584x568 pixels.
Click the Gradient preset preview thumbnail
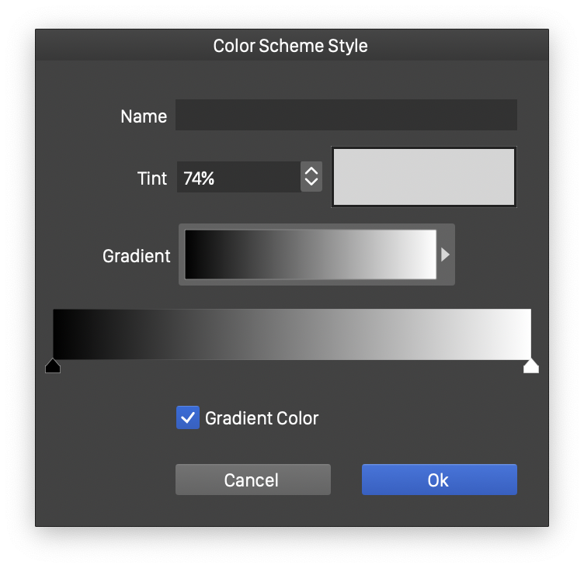point(310,255)
